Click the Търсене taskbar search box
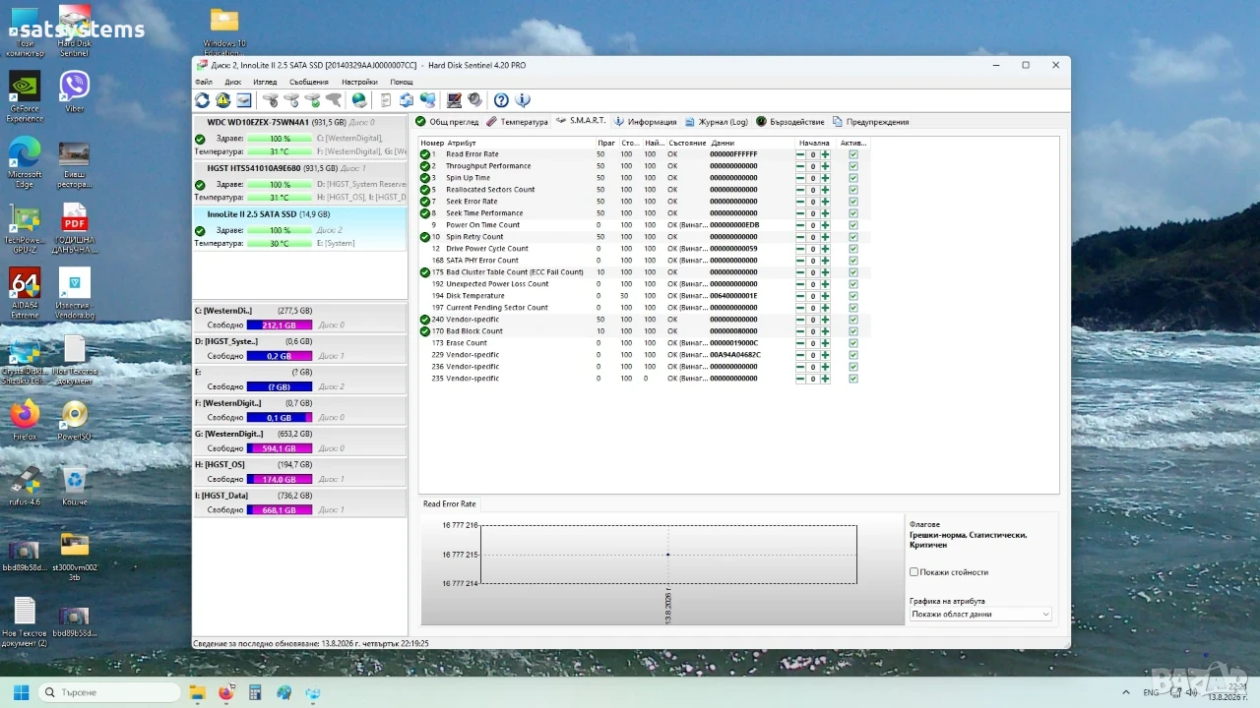 (x=111, y=692)
